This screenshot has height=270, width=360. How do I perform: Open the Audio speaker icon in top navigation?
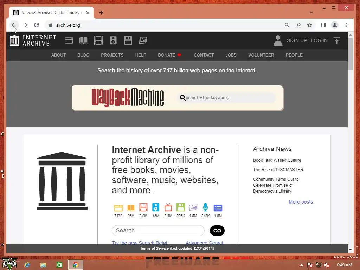click(x=113, y=40)
